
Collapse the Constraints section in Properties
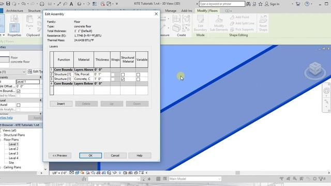pos(40,78)
